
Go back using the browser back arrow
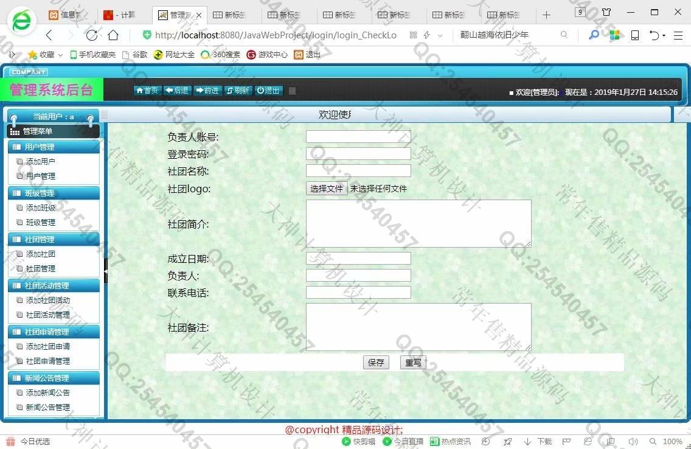[49, 35]
